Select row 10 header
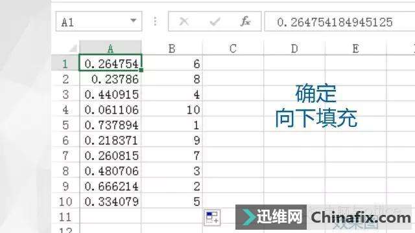Image resolution: width=415 pixels, height=233 pixels. [x=65, y=201]
